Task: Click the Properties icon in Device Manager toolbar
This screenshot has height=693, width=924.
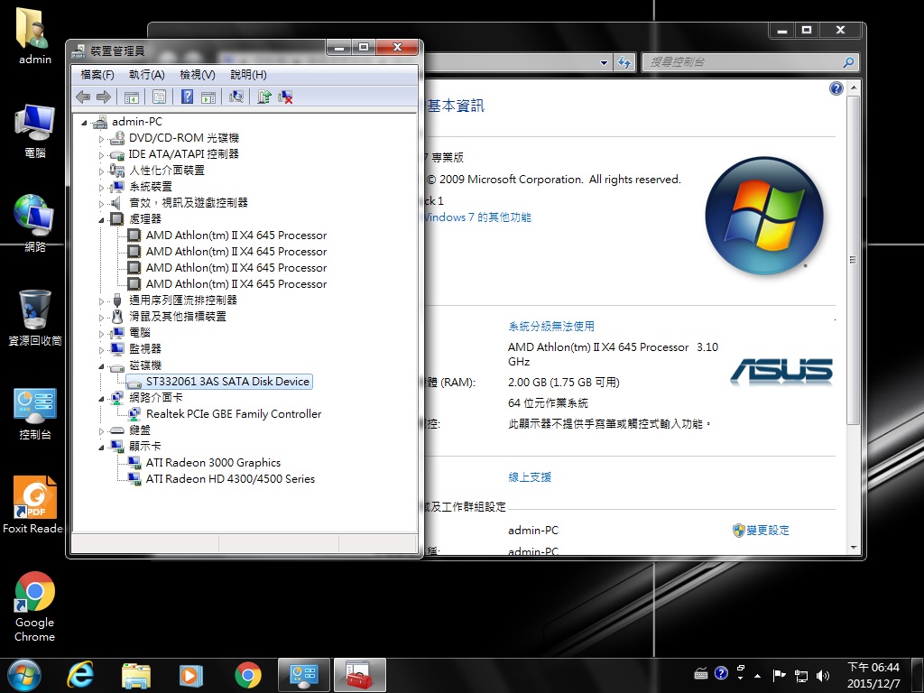Action: 159,97
